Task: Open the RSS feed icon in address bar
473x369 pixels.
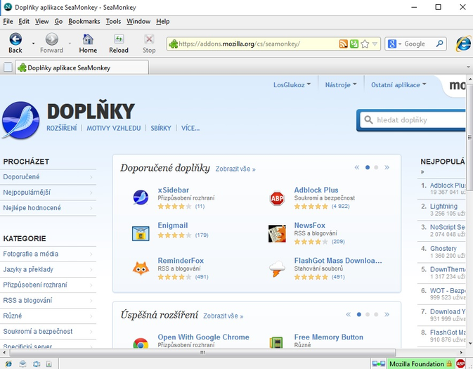Action: [343, 44]
